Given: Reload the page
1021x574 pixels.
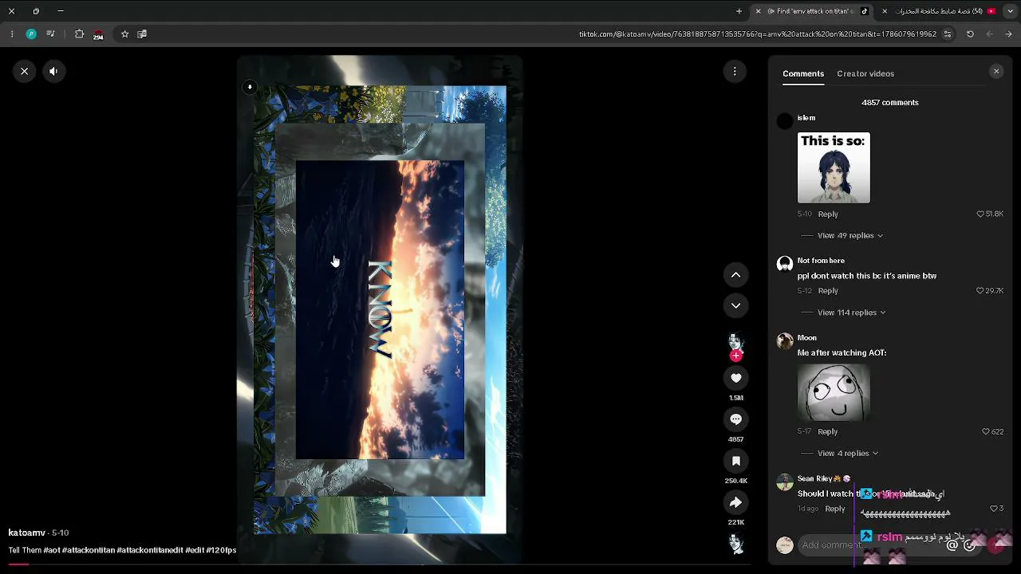Looking at the screenshot, I should pyautogui.click(x=970, y=34).
